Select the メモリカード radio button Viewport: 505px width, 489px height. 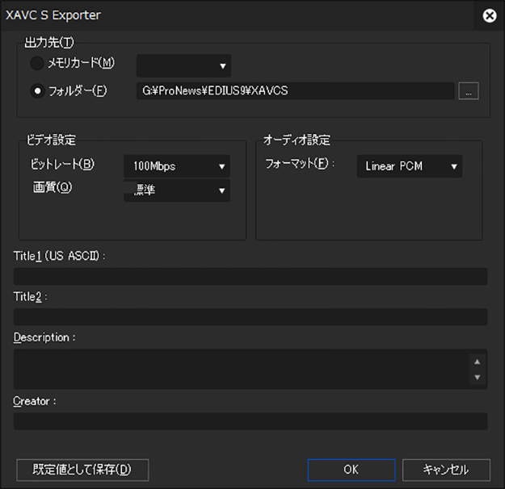[37, 65]
